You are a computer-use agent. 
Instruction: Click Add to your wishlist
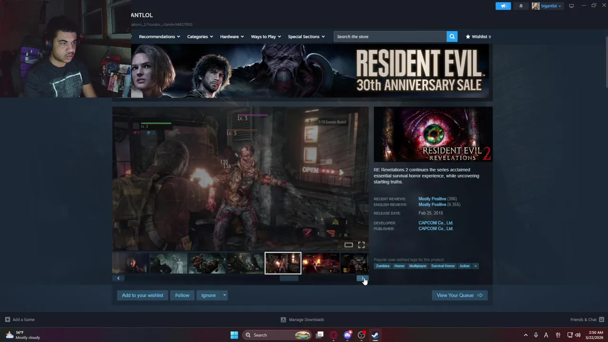(142, 295)
